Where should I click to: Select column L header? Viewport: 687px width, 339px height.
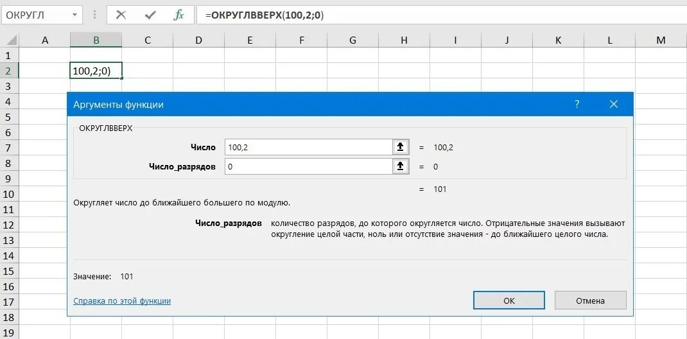(x=609, y=40)
